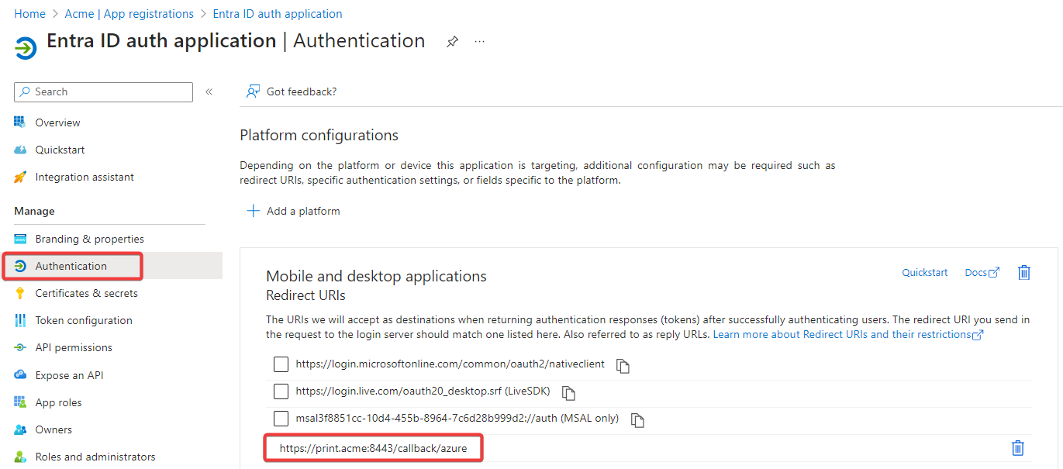The image size is (1063, 469).
Task: Enable the msal3f8851cc MSAL only checkbox
Action: [x=281, y=419]
